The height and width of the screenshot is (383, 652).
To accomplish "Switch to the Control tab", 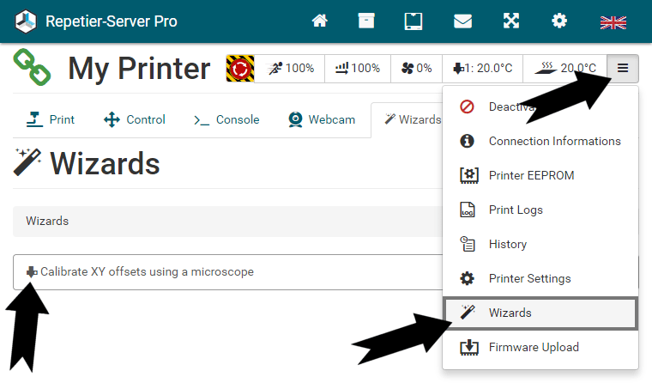I will (135, 119).
